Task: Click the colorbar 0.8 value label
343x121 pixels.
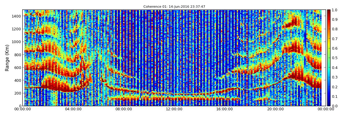Action: point(334,29)
